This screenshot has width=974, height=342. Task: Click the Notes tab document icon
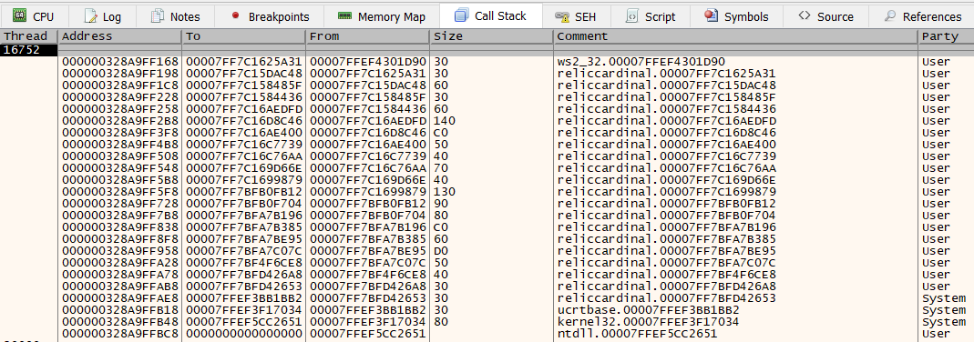158,15
